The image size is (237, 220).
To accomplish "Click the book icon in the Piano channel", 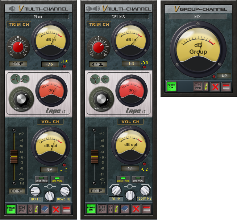I will (45, 209).
